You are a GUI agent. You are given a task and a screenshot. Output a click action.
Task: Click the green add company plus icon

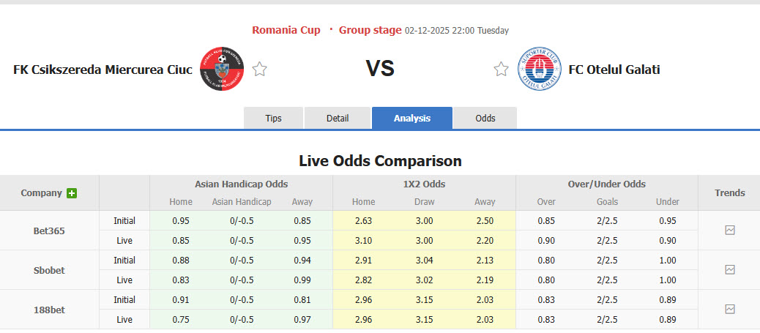coord(72,193)
